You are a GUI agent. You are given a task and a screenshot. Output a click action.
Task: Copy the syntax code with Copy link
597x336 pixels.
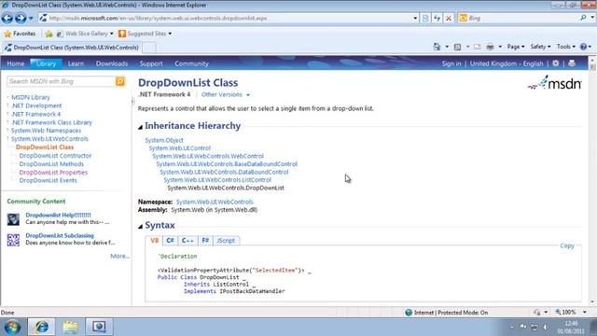tap(567, 245)
